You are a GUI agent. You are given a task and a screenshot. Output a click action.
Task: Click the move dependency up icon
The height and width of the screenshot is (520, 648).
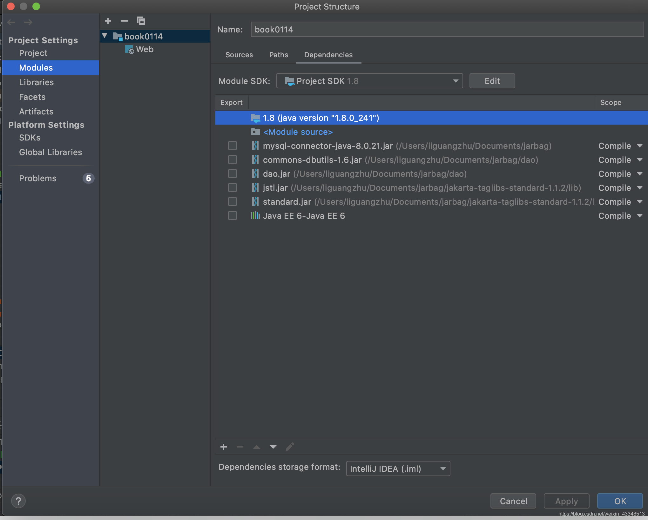256,446
